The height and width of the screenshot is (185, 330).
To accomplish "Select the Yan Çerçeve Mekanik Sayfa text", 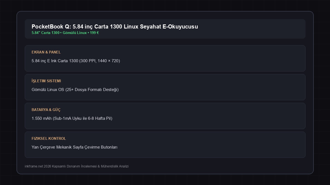I will (75, 147).
